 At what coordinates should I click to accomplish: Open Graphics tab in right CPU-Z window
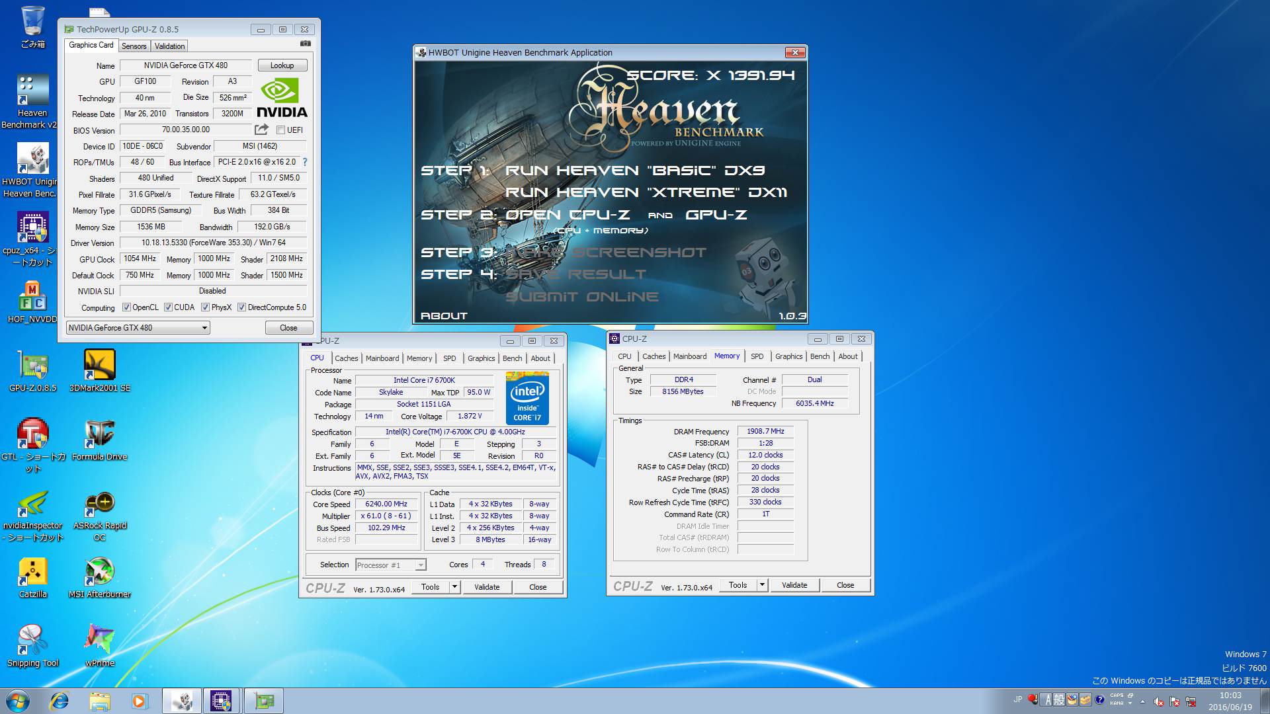tap(788, 356)
